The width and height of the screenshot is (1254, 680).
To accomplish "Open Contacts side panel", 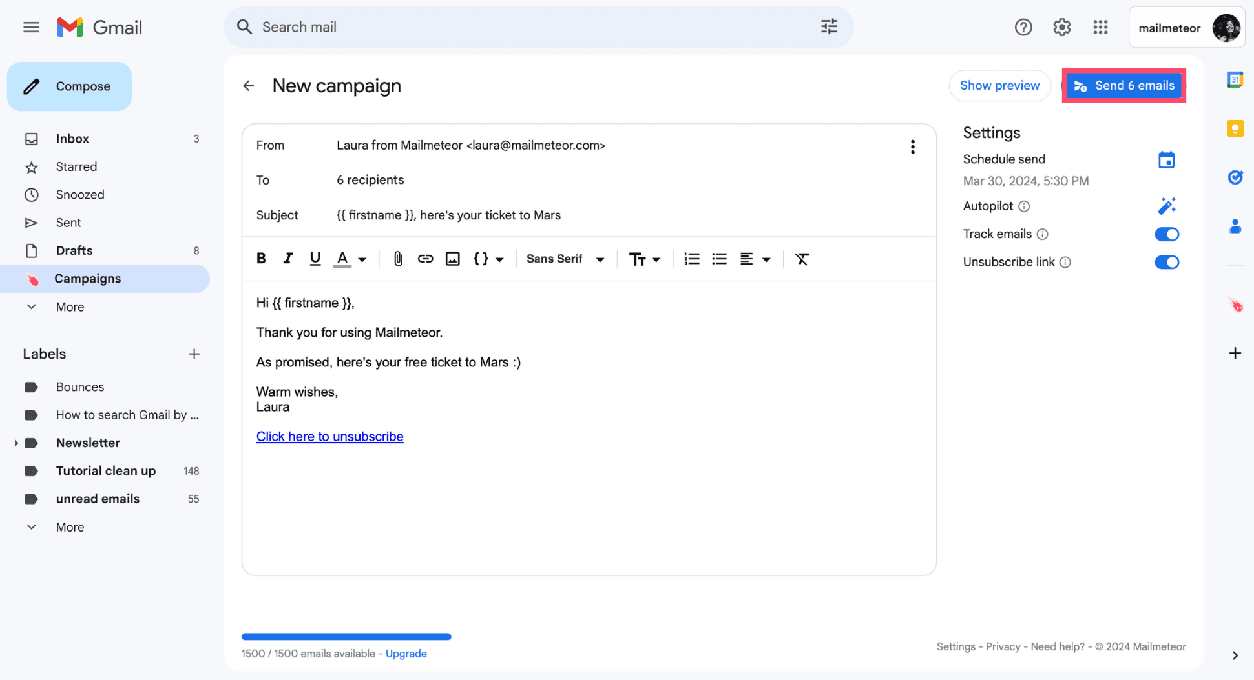I will click(1235, 226).
